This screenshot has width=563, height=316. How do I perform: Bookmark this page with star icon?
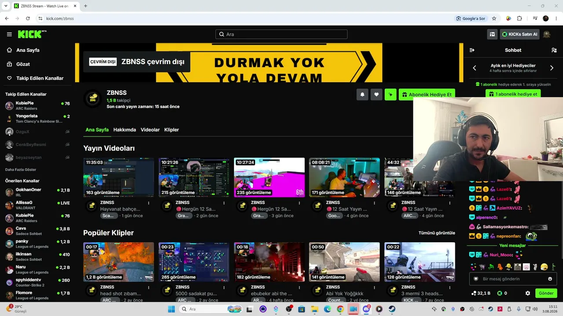click(x=494, y=18)
